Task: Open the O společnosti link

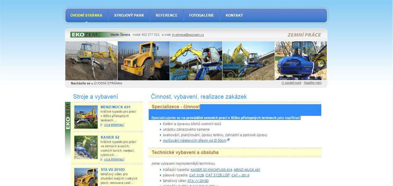Action: (291, 83)
